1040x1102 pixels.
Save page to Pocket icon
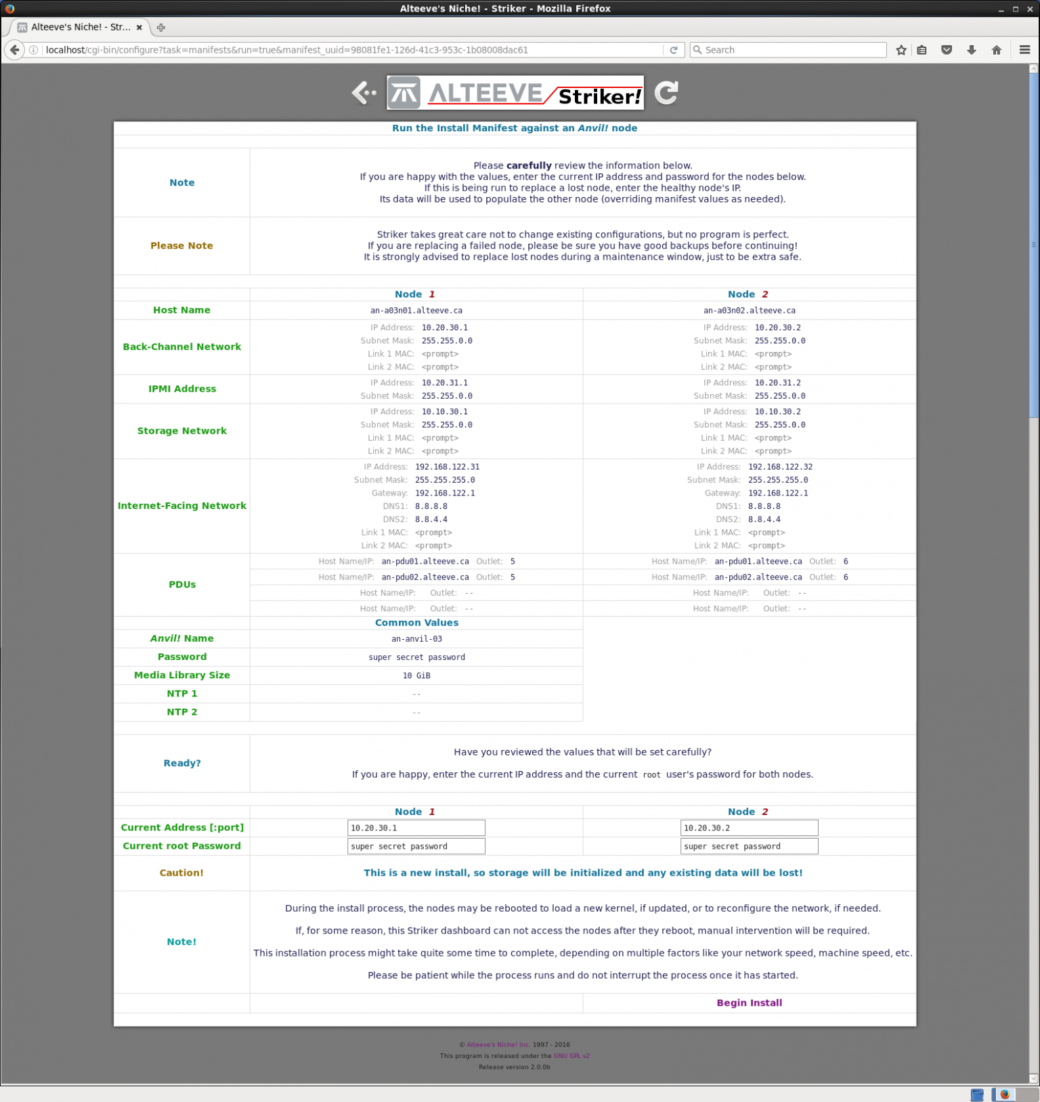[947, 50]
